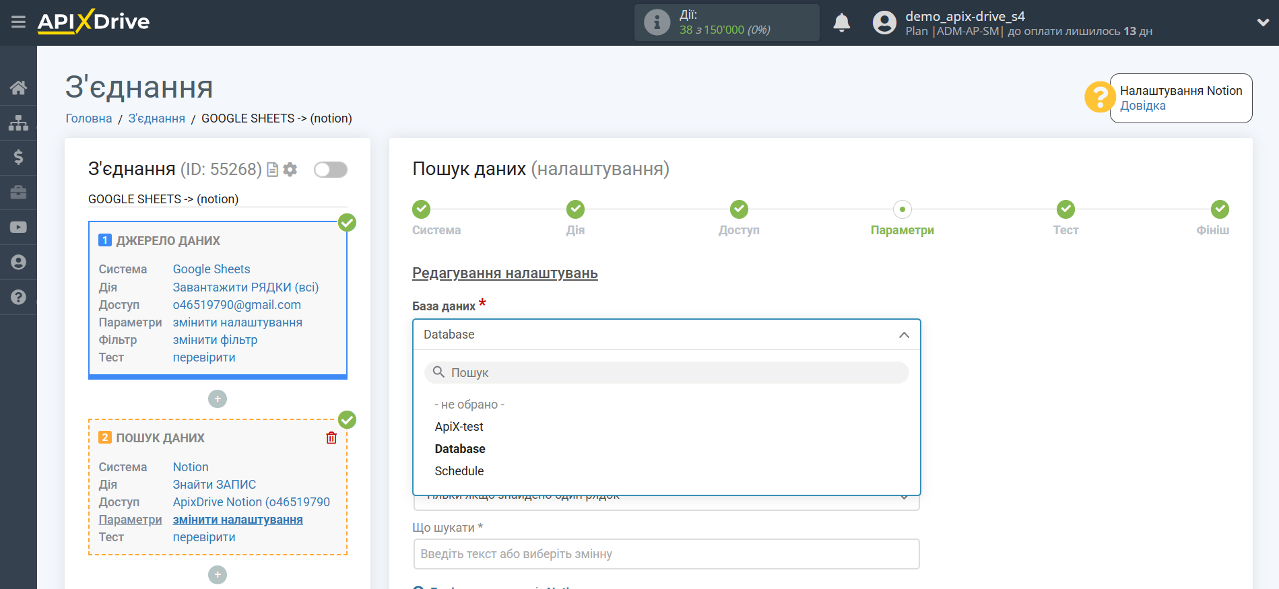Click the search magnifier icon
Screen dimensions: 1279x589
click(x=438, y=372)
